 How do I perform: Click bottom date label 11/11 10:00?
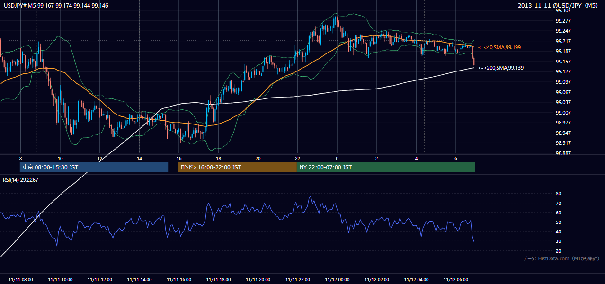coord(60,280)
